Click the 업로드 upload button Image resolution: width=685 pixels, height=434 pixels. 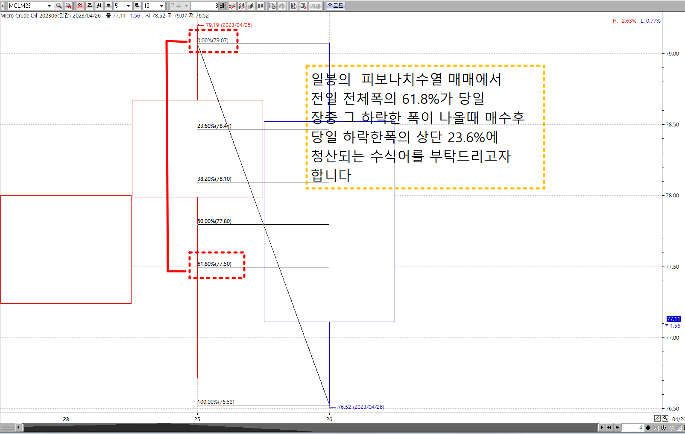click(x=335, y=6)
